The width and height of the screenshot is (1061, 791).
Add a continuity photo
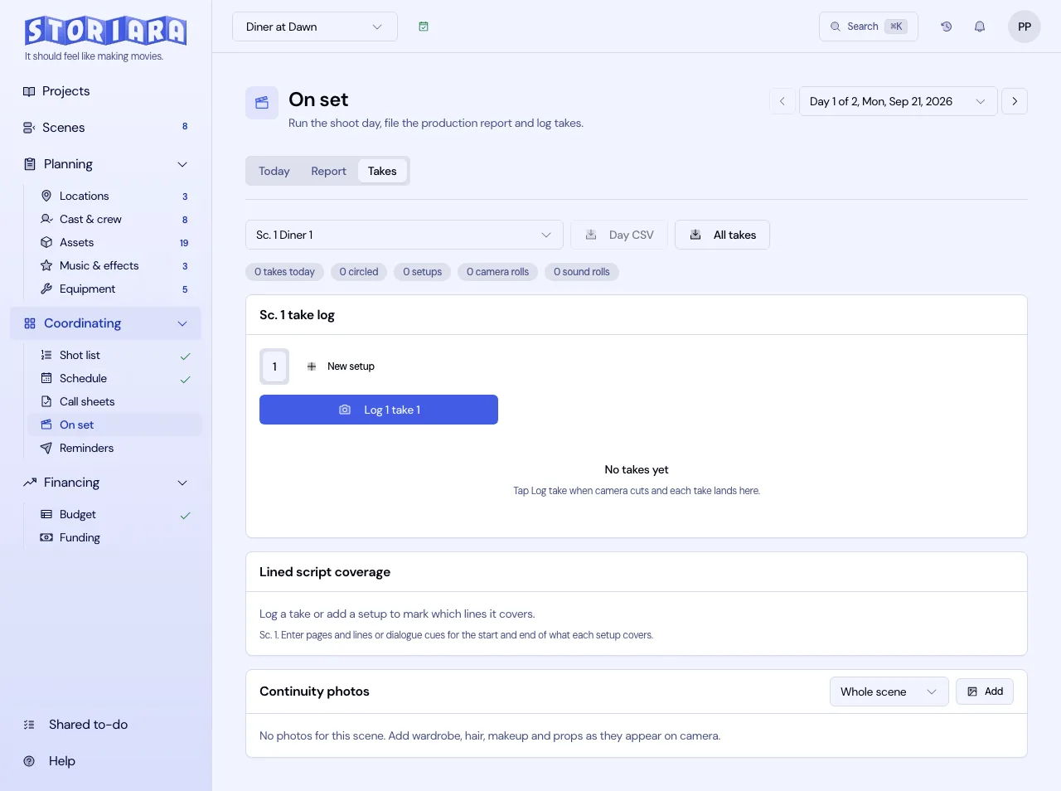985,692
